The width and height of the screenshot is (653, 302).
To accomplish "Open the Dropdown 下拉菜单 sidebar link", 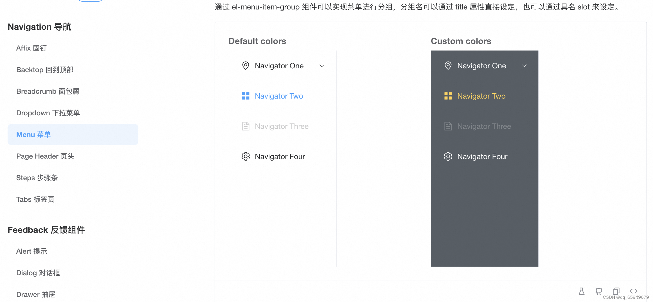I will pos(48,113).
